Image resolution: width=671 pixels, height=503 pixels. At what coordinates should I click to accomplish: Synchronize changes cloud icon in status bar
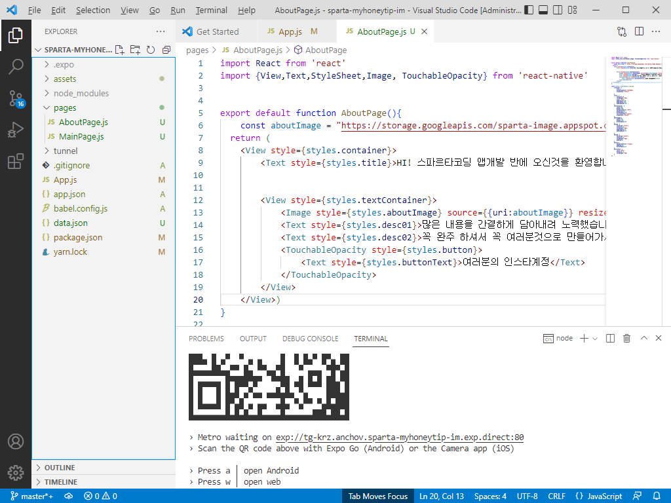click(x=68, y=496)
